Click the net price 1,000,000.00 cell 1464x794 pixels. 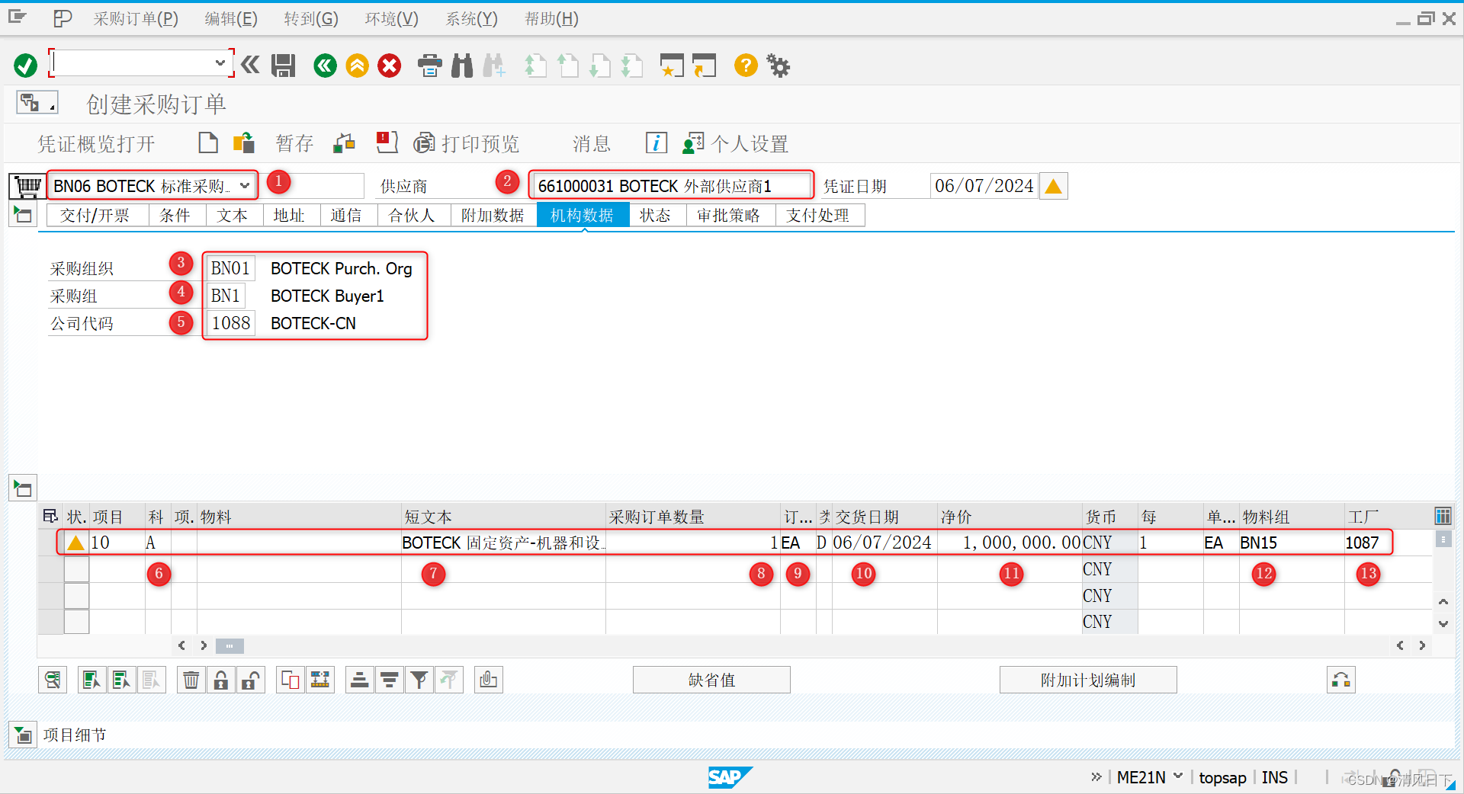click(x=1010, y=543)
